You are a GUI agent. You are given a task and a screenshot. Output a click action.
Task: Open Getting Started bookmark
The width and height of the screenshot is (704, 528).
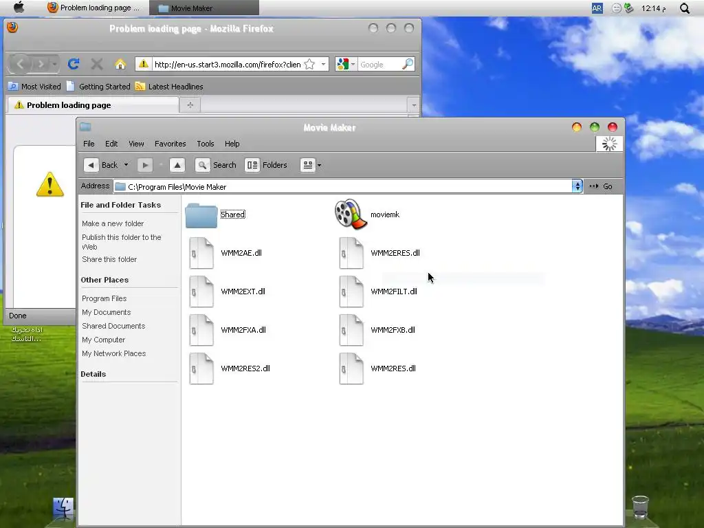tap(98, 87)
